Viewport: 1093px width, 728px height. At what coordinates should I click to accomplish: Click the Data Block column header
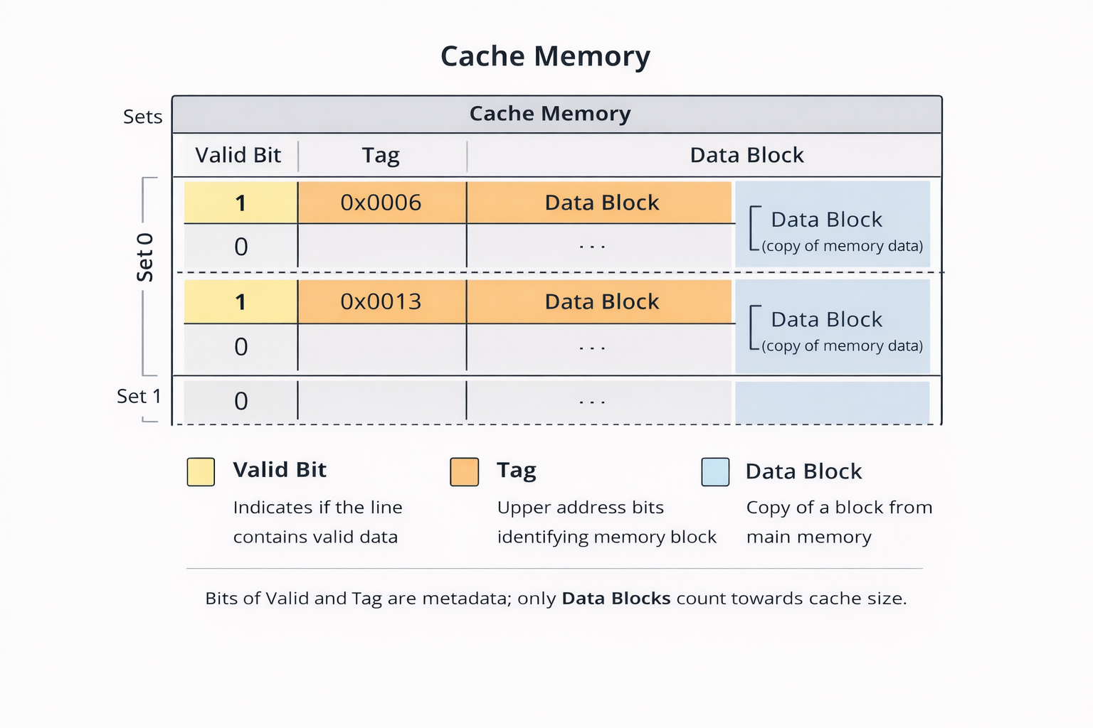(746, 155)
